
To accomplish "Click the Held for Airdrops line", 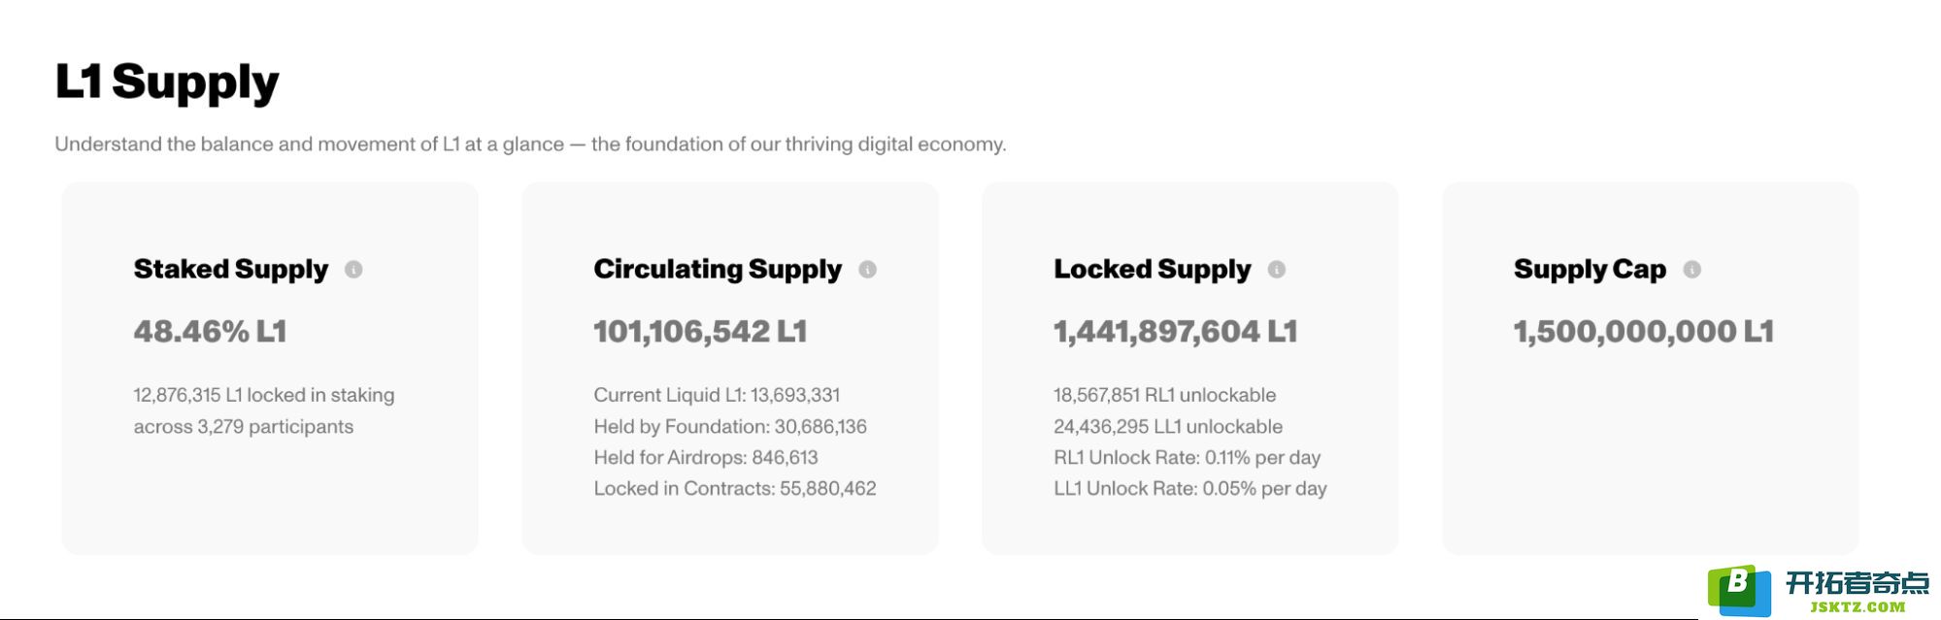I will (x=706, y=457).
